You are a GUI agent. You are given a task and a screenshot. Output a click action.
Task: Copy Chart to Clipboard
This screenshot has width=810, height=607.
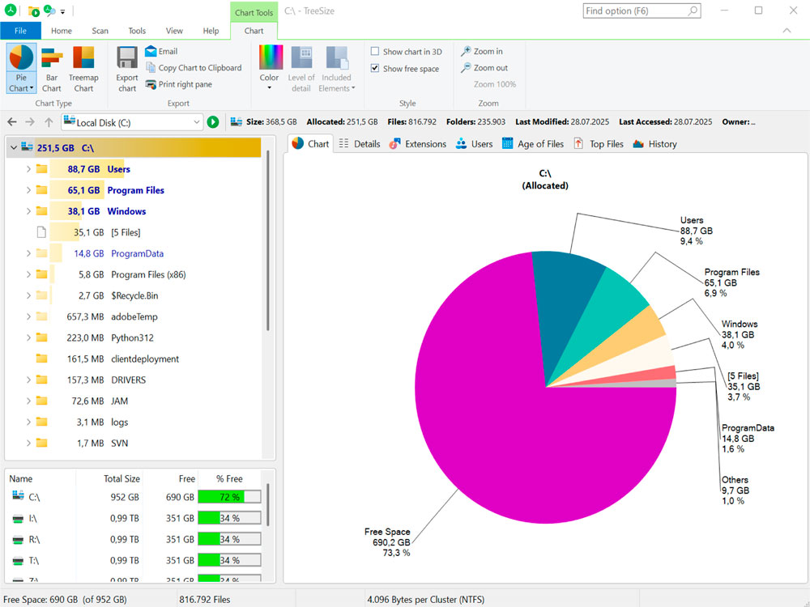pos(194,68)
